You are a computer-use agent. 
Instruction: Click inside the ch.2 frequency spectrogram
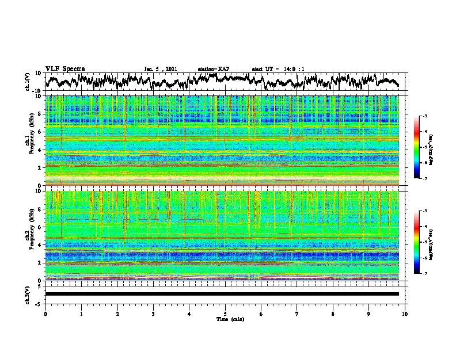[x=222, y=236]
